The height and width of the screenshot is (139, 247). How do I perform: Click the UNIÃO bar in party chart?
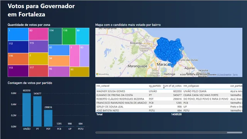pyautogui.click(x=27, y=110)
